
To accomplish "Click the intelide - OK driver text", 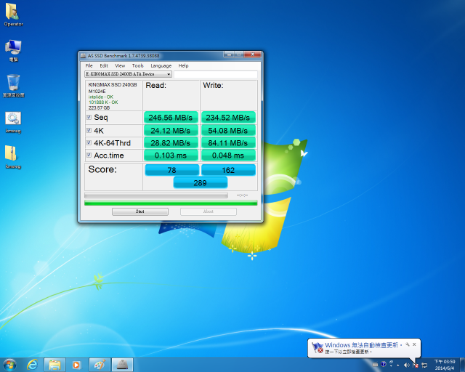I will pyautogui.click(x=101, y=97).
